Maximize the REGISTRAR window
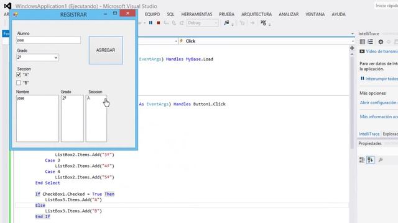 click(x=115, y=14)
